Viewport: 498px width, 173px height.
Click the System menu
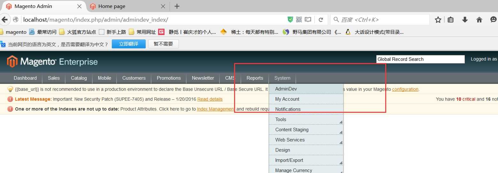click(x=282, y=78)
